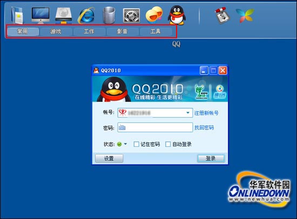Click the account avatar icon in 帐号 field
Viewport: 297px width, 219px height.
pyautogui.click(x=123, y=113)
